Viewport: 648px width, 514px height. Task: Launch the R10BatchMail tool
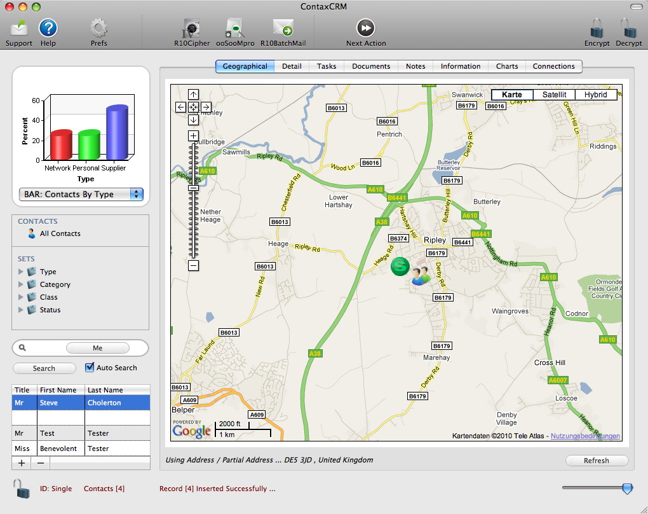pos(283,28)
